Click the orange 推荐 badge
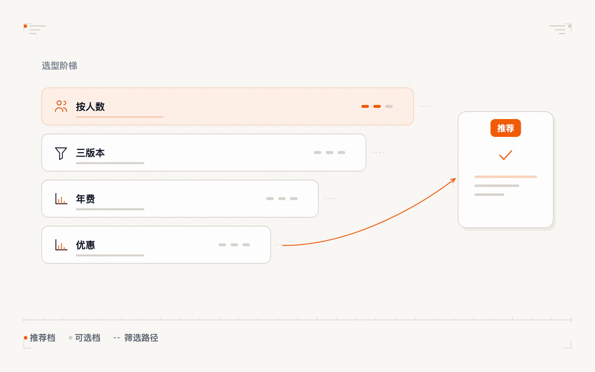Screen dimensions: 595x372 (506, 128)
